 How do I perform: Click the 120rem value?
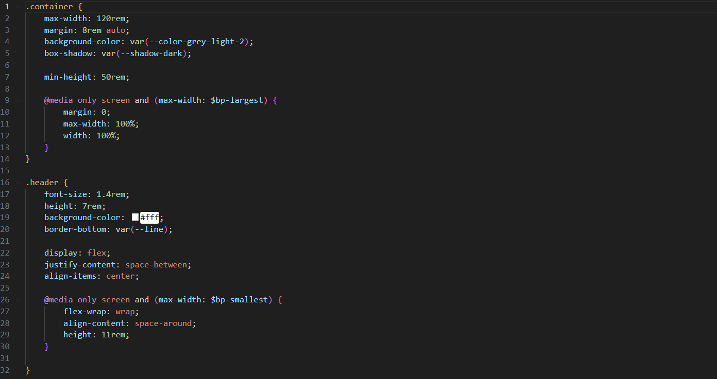(111, 19)
